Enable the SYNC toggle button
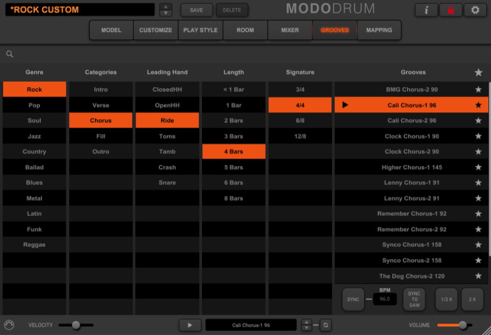Viewport: 491px width, 335px height. [x=353, y=299]
